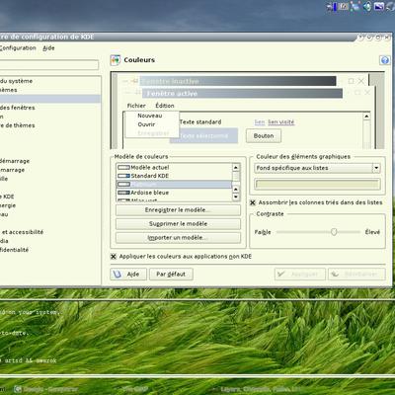The image size is (395, 395).
Task: Click the Appliquer button
Action: coord(300,275)
